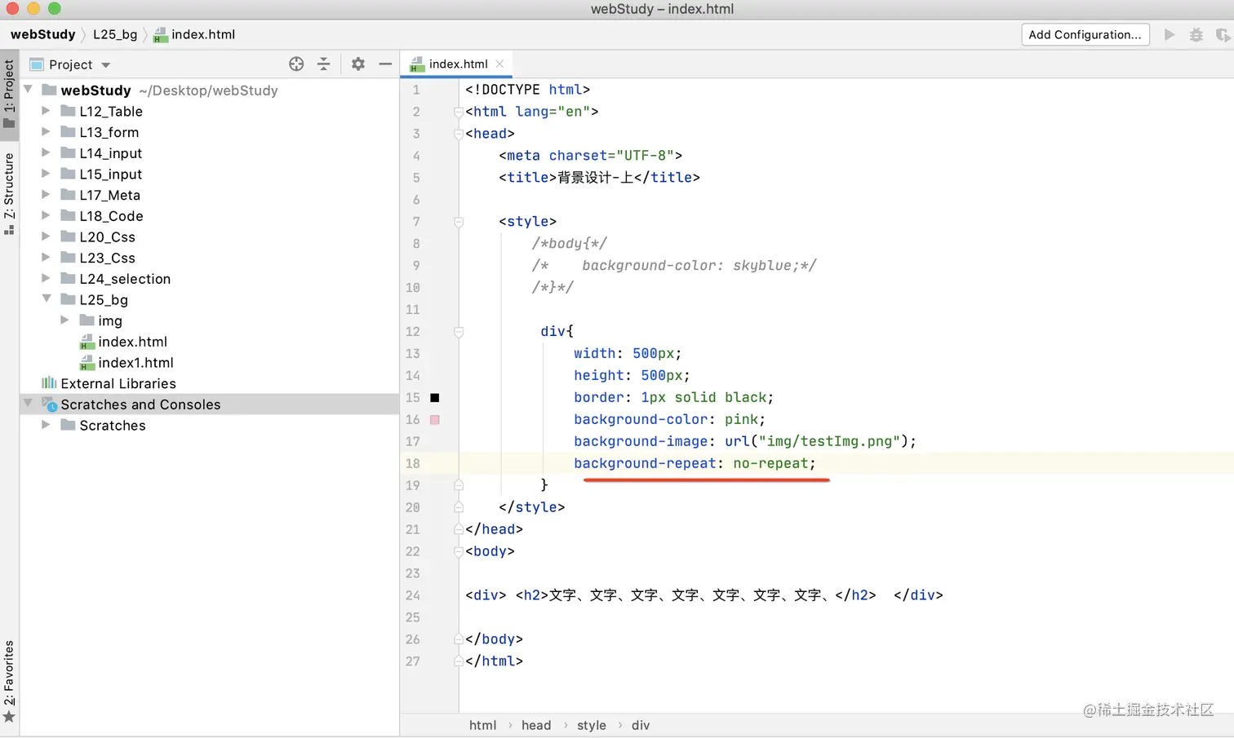Select the L18_Code folder name
The image size is (1234, 738).
click(x=111, y=216)
